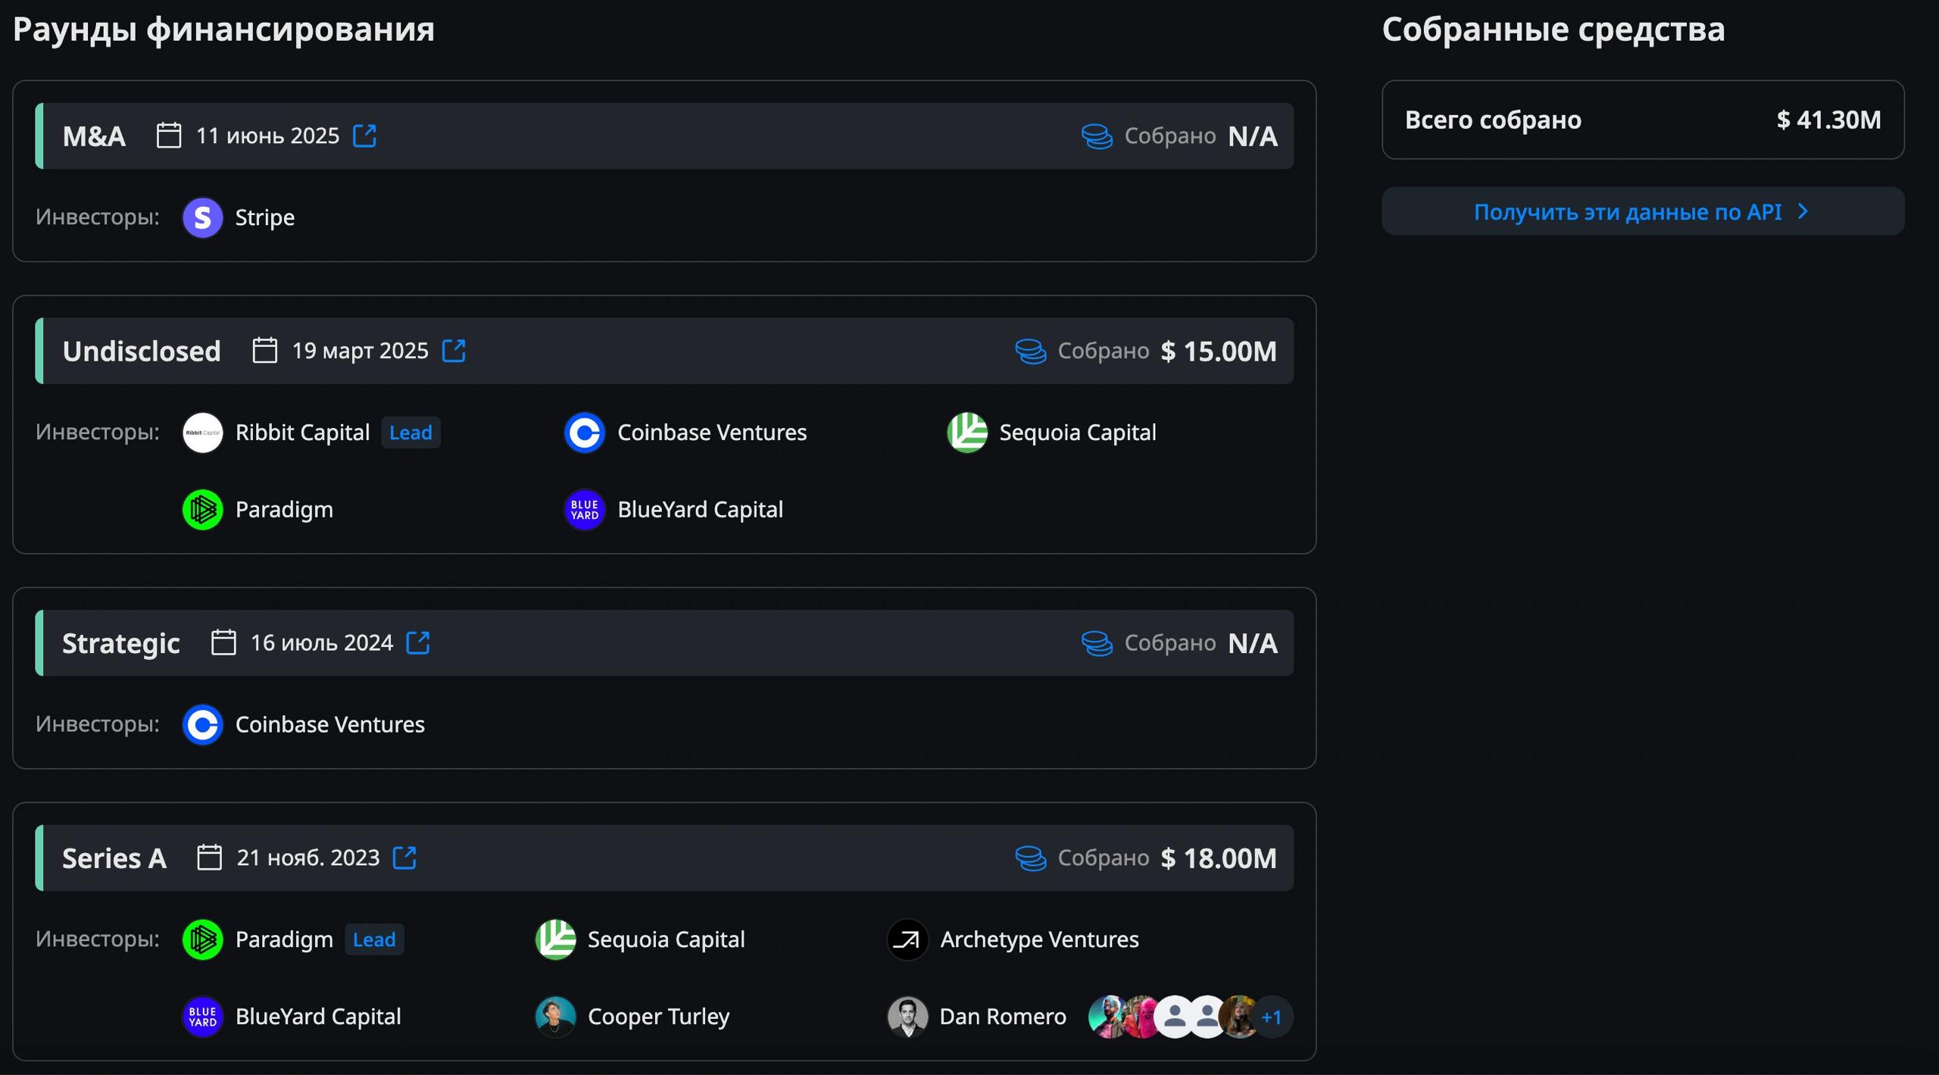Open the Stripe investor link
This screenshot has height=1075, width=1939.
tap(264, 217)
